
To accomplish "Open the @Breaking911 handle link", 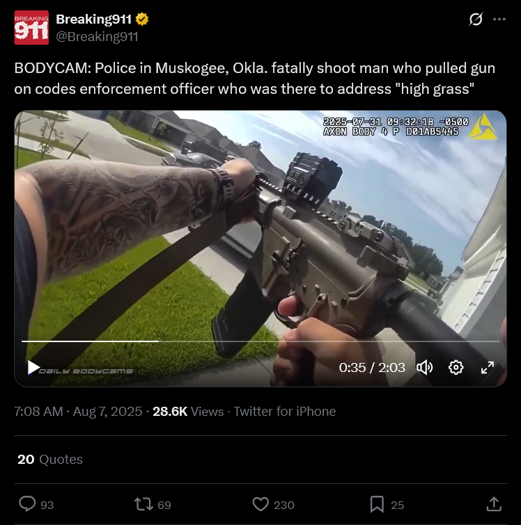I will click(97, 36).
